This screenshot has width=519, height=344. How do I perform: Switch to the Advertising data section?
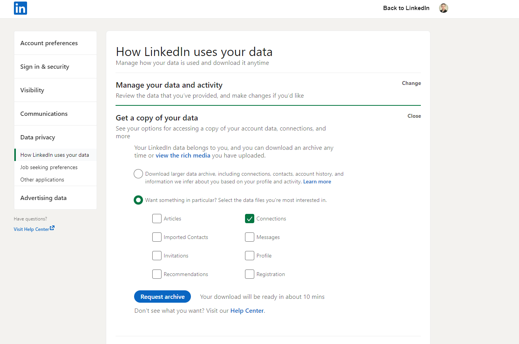click(43, 197)
